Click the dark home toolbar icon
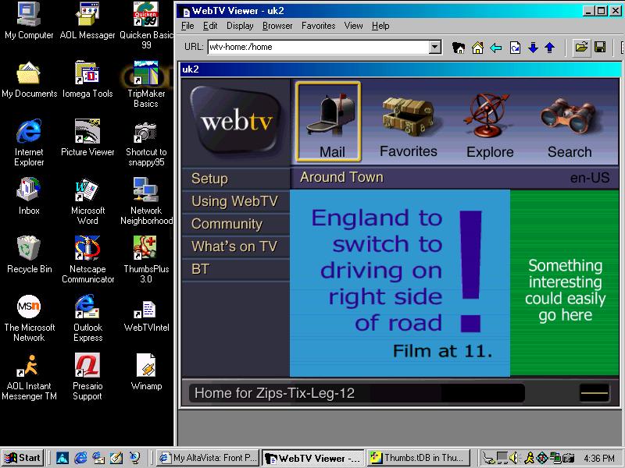The height and width of the screenshot is (468, 625). tap(459, 48)
